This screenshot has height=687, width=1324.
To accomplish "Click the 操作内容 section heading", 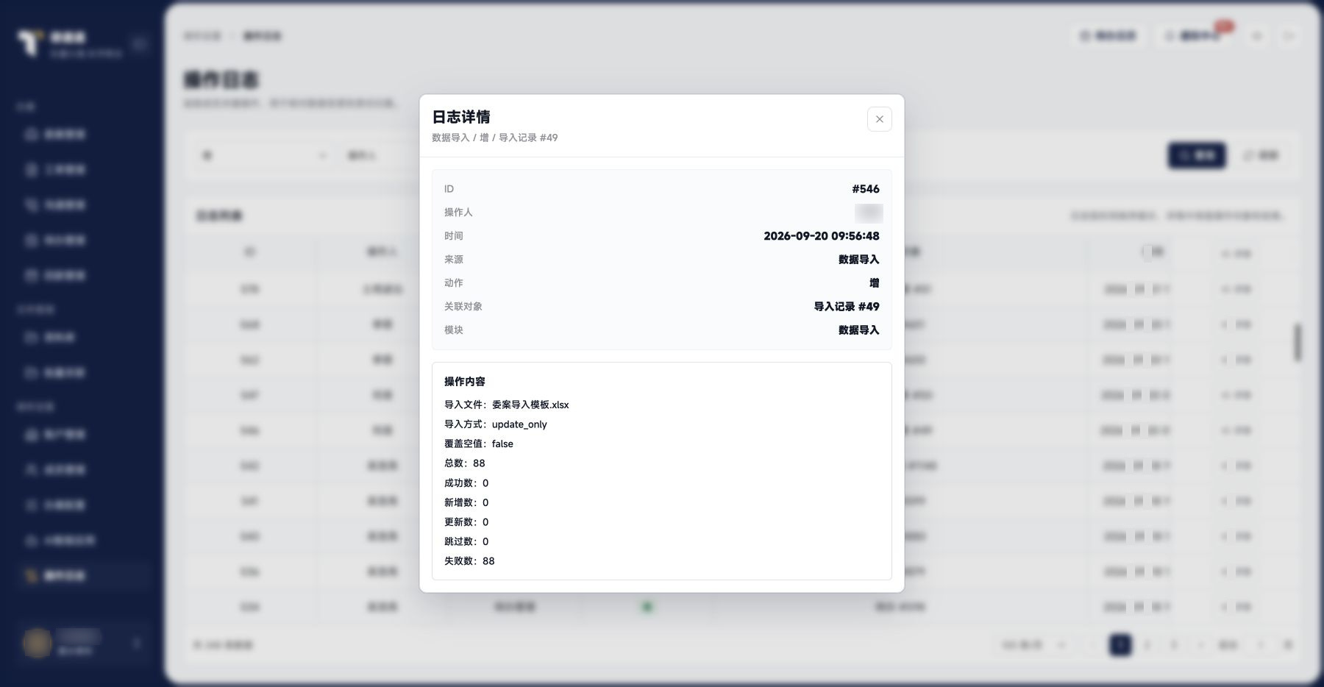I will pos(465,382).
